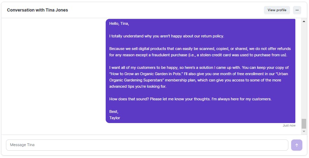Image resolution: width=309 pixels, height=158 pixels.
Task: Click the Taylor signature in the message
Action: click(115, 118)
